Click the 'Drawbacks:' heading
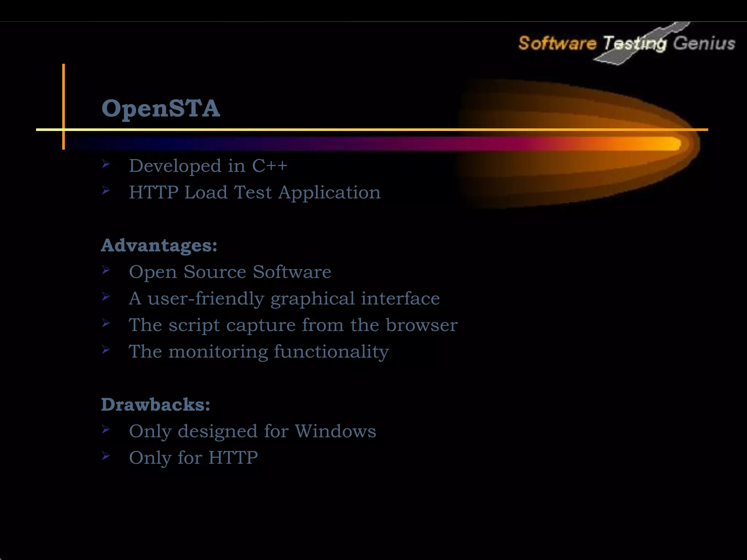This screenshot has width=747, height=560. [156, 405]
